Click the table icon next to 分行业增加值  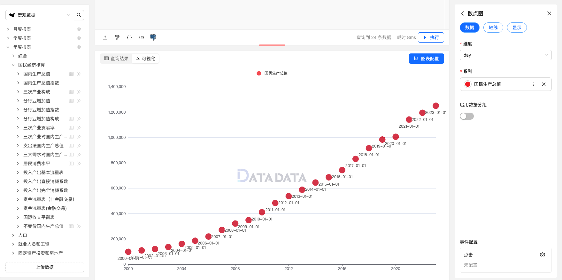click(x=71, y=101)
